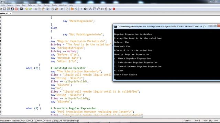The width and height of the screenshot is (220, 123).
Task: Open the Perl menu
Action: (24, 5)
